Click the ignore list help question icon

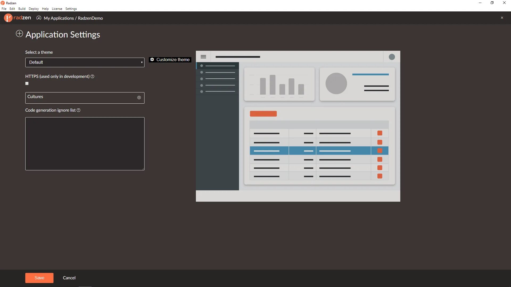pyautogui.click(x=79, y=110)
